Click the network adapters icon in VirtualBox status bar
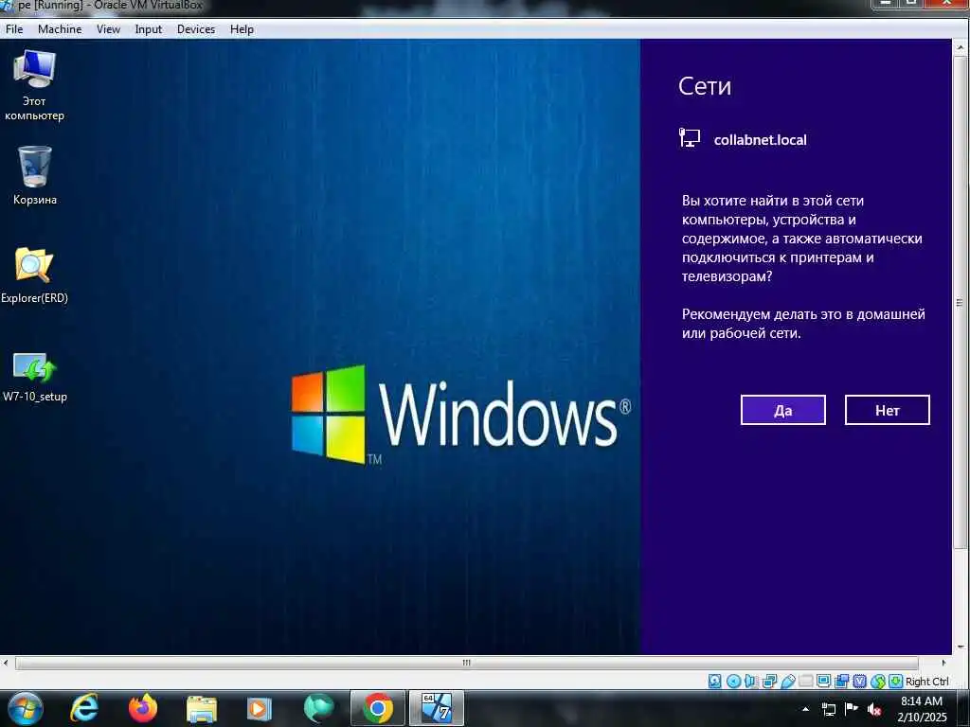This screenshot has height=727, width=970. point(769,682)
